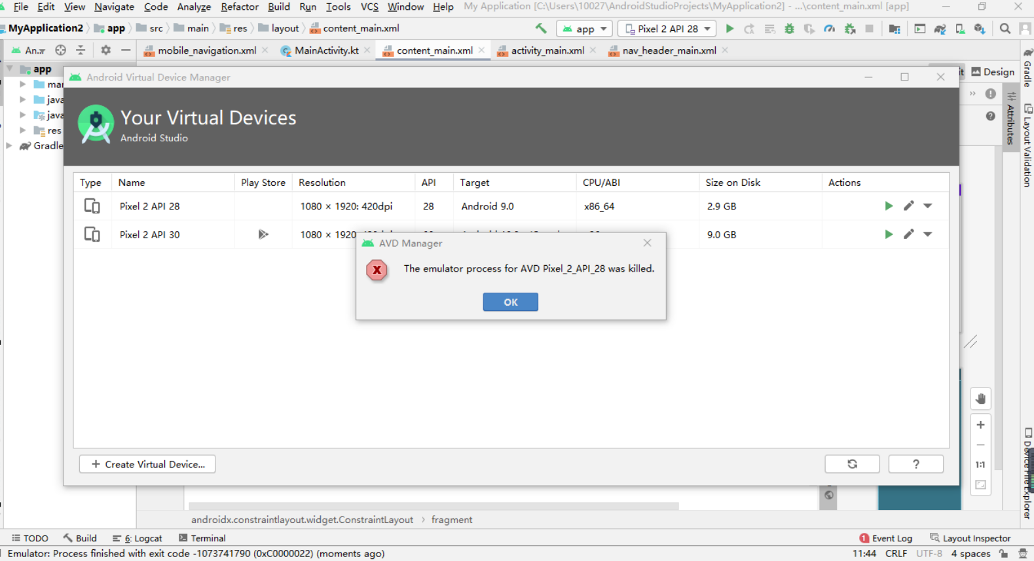Viewport: 1034px width, 561px height.
Task: Open actions dropdown for Pixel 2 API 28
Action: tap(928, 206)
